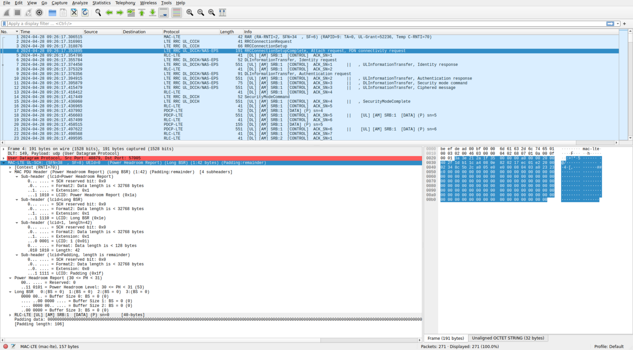633x350 pixels.
Task: Zoom in on the packet list
Action: click(190, 12)
